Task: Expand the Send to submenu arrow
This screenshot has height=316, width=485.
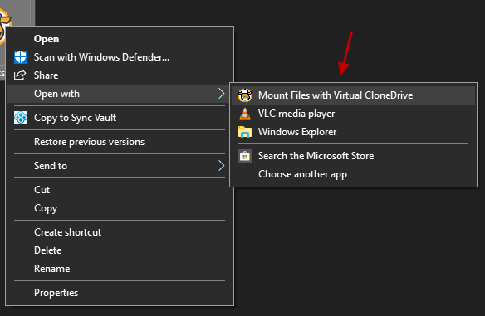Action: [221, 166]
